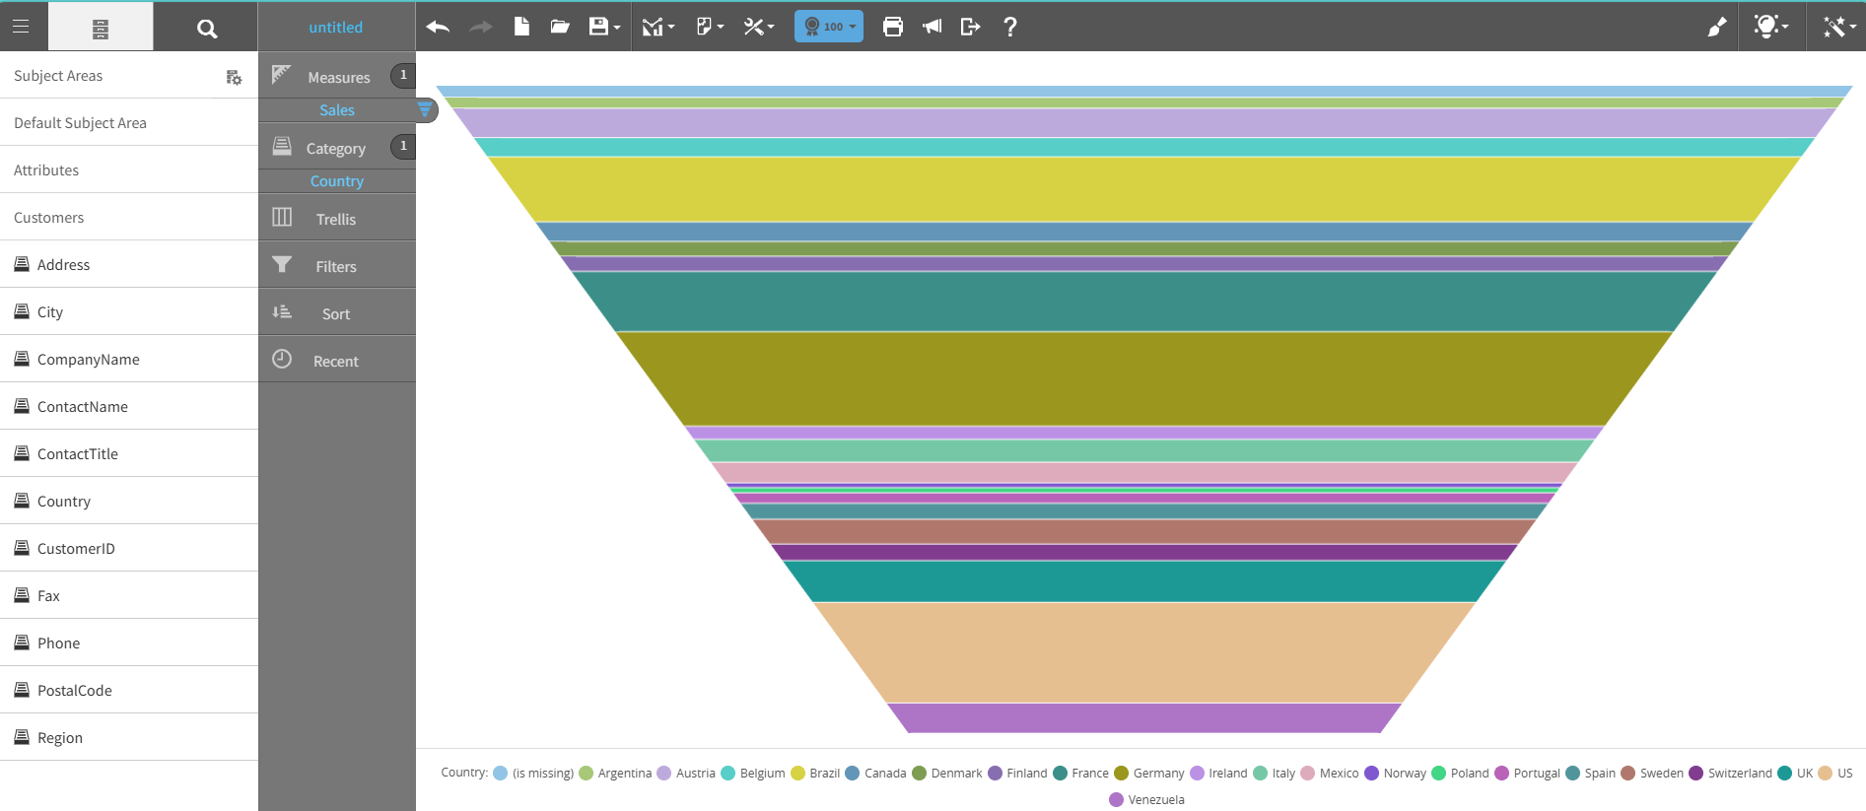Select the CompanyName attribute

tap(129, 360)
